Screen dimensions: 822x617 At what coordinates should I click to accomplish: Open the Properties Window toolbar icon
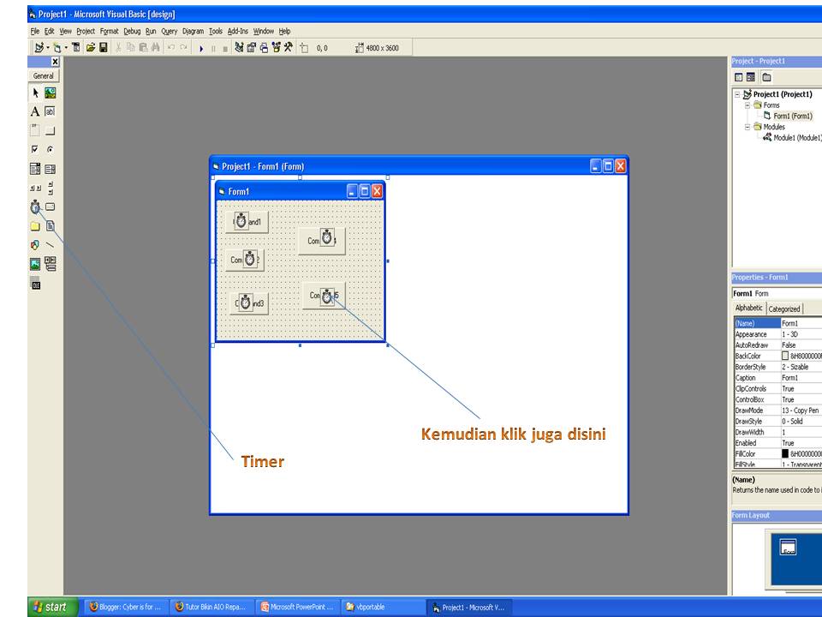click(251, 48)
